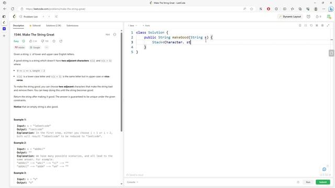The image size is (335, 188).
Task: Click the LeetCode logo in the top bar
Action: click(x=14, y=16)
